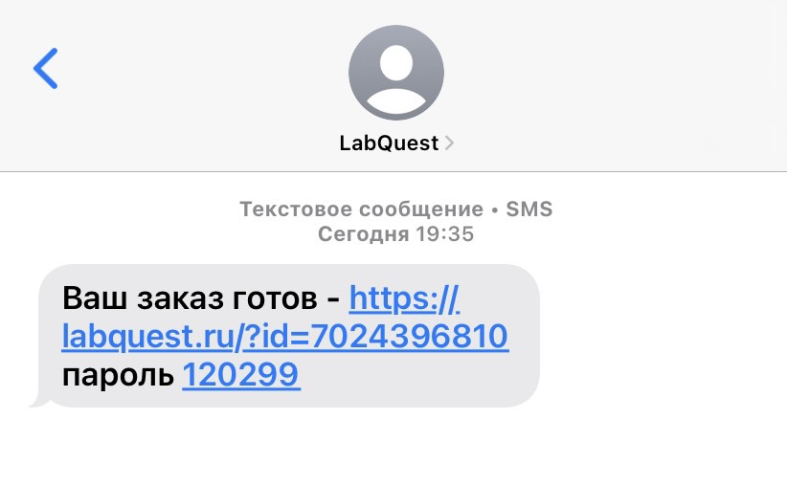
Task: Click the word "заказ" in the bubble
Action: click(x=180, y=299)
